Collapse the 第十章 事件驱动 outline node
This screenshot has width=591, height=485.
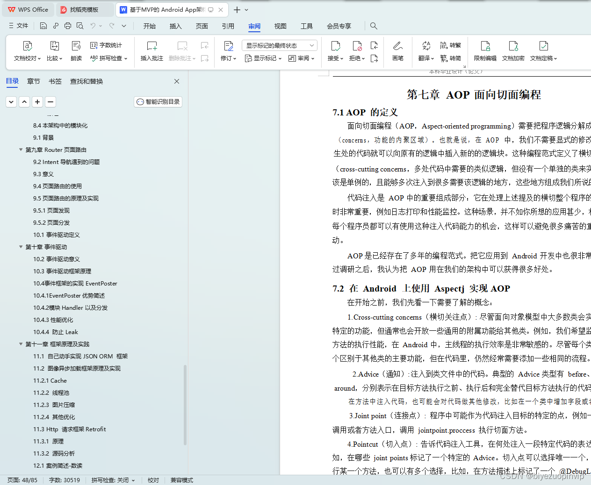[x=21, y=247]
